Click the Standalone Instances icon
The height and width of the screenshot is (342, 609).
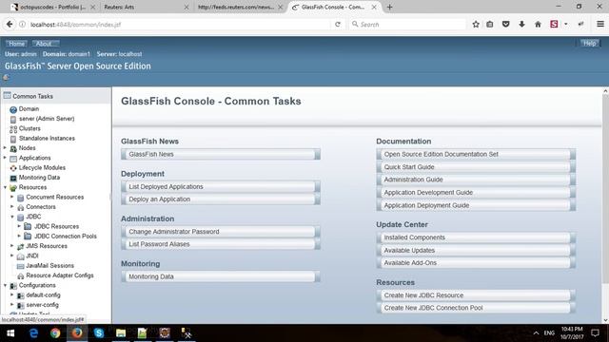tap(13, 139)
